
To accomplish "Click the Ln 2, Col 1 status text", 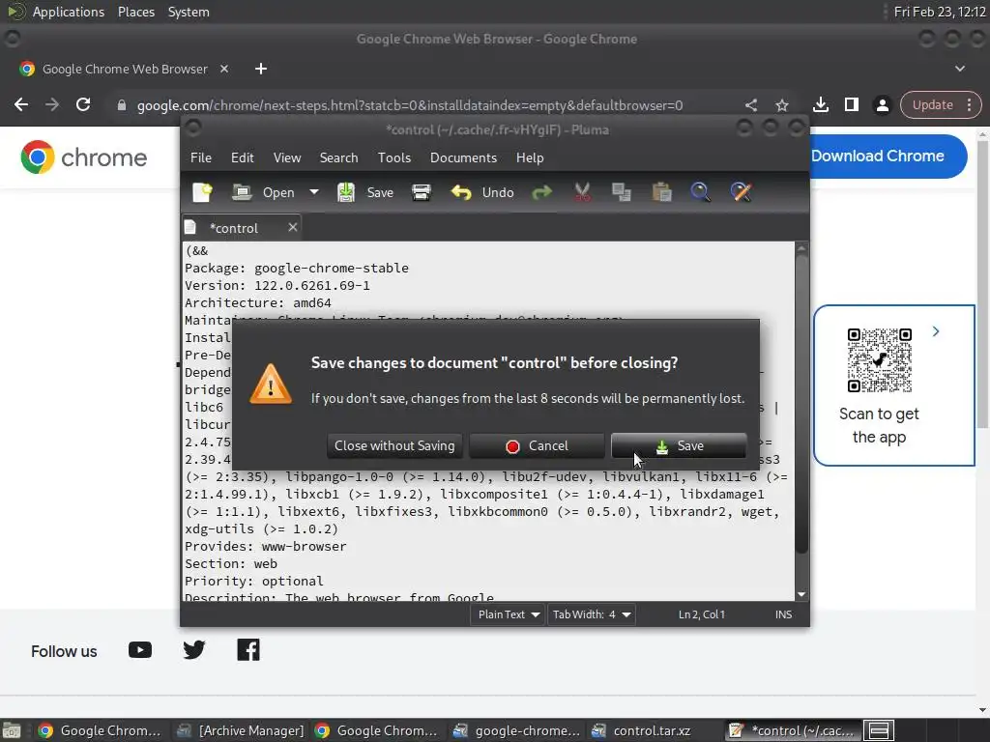I will click(x=702, y=614).
